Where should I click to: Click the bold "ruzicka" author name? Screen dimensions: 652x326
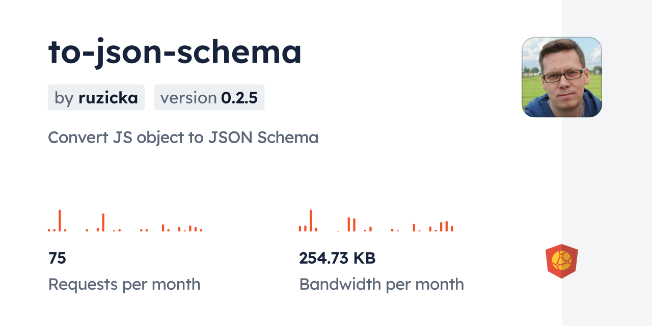[108, 97]
